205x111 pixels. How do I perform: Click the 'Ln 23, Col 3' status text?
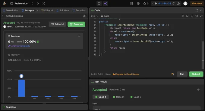click(97, 74)
